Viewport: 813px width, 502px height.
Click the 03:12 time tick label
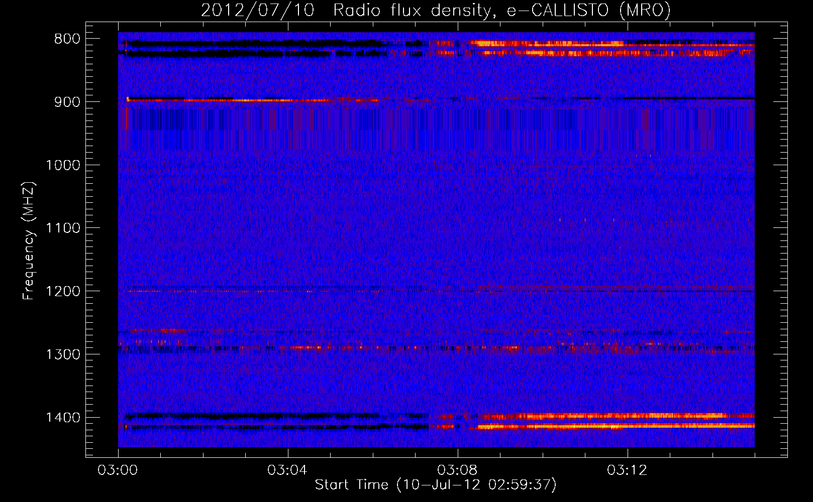(627, 470)
